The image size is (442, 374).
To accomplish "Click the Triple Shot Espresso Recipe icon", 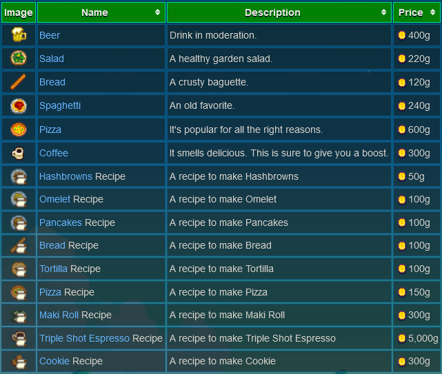I will (x=19, y=338).
